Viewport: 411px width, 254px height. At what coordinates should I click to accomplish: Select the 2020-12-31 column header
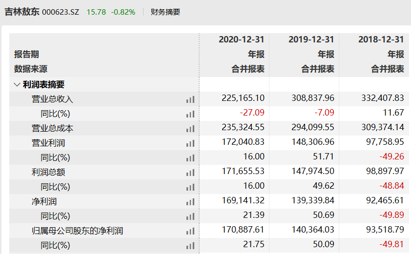(242, 39)
